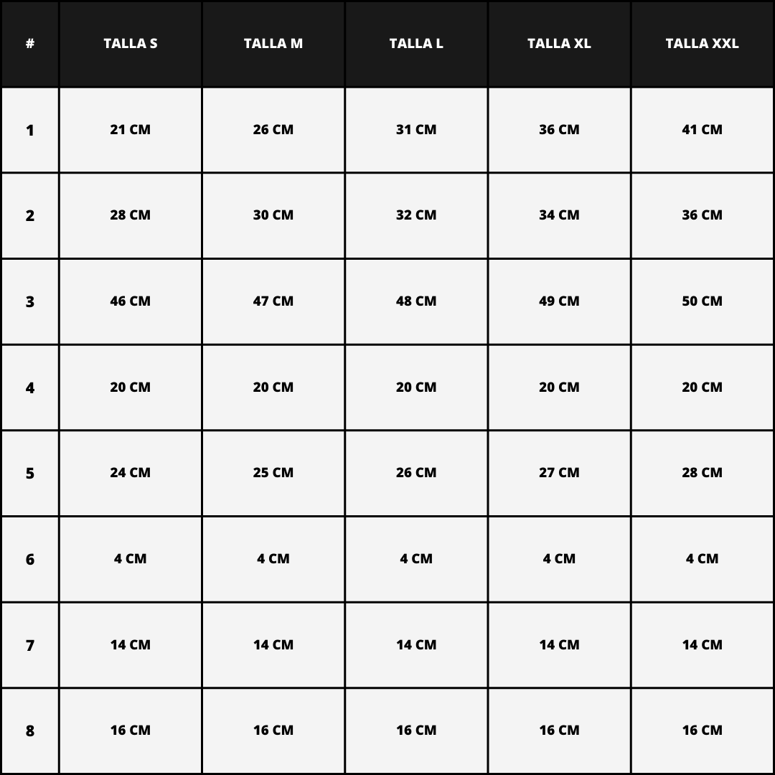Select 16 CM under TALLA S

131,731
